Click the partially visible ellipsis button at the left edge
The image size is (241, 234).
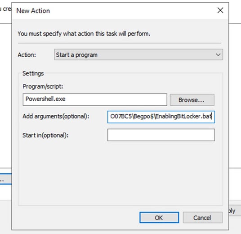[5, 179]
